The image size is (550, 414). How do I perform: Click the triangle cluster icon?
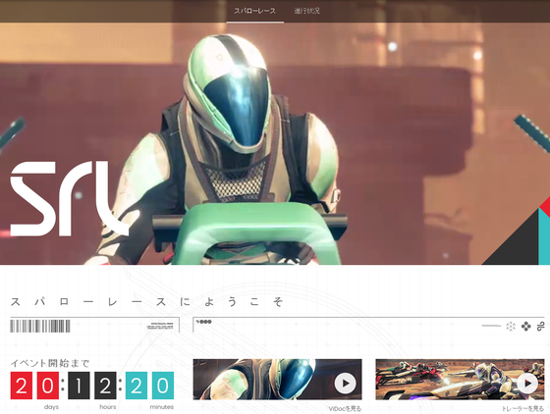pos(511,327)
